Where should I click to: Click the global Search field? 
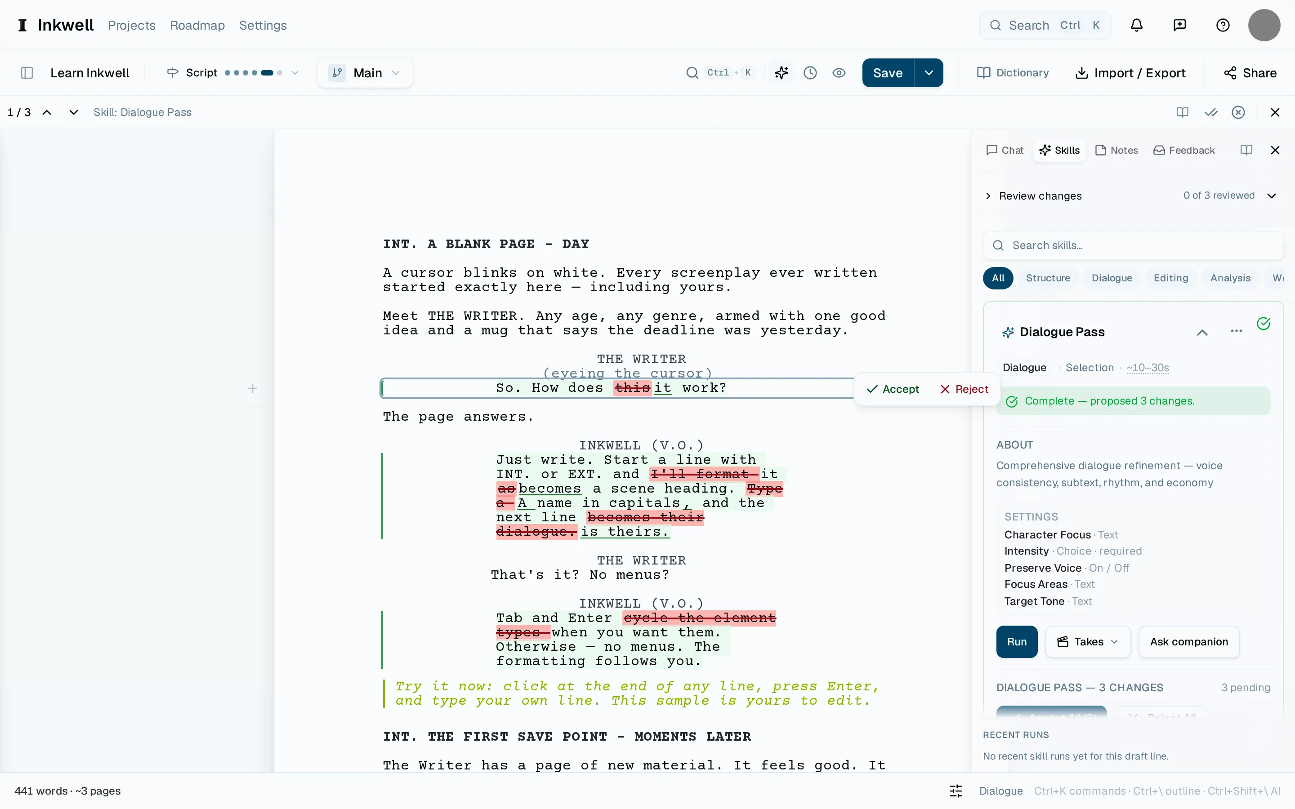click(1045, 25)
